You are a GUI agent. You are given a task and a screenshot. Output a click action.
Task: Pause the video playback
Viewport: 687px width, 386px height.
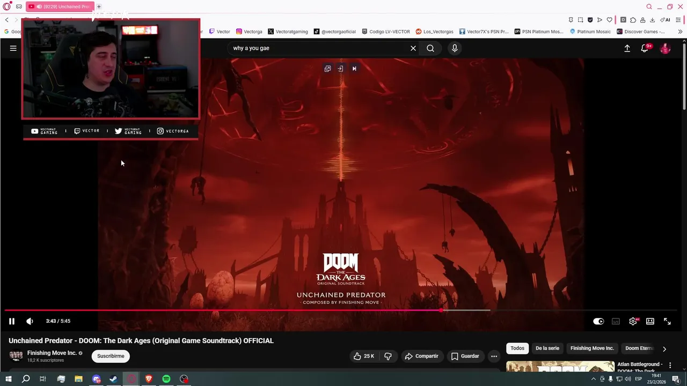click(x=11, y=321)
